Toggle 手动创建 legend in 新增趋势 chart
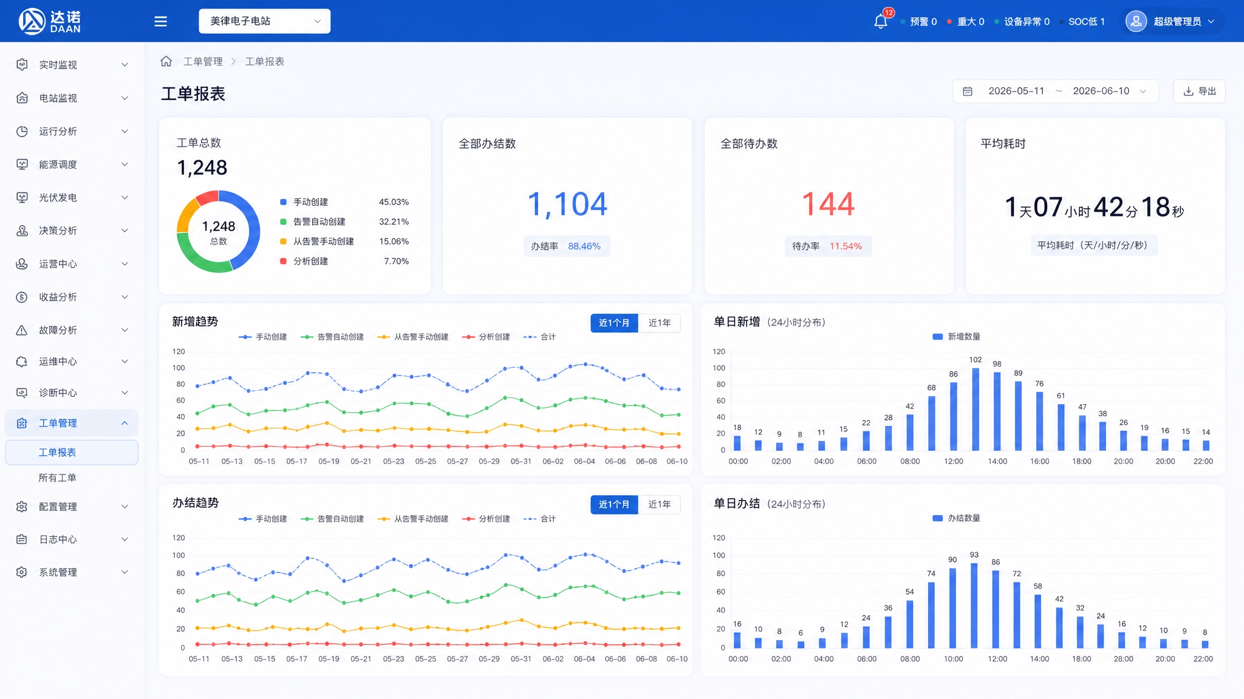 [x=262, y=337]
